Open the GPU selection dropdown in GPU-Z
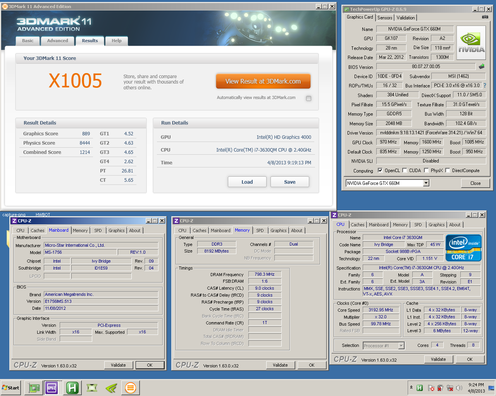This screenshot has width=496, height=396. pos(426,183)
